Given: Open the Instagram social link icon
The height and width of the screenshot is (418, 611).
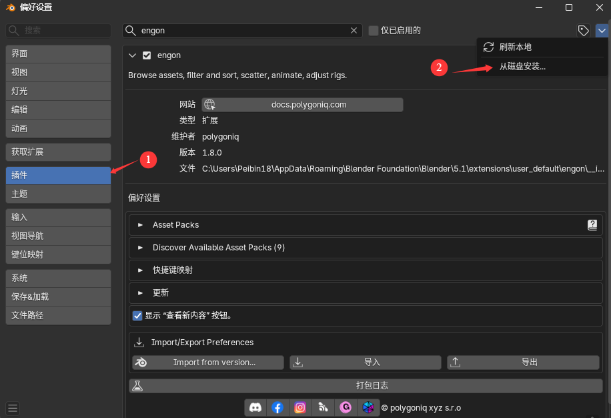Looking at the screenshot, I should click(x=300, y=407).
